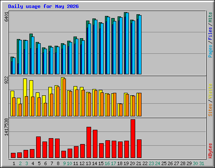The width and height of the screenshot is (215, 168).
Task: Click day 20 on the x-axis
Action: 132,163
